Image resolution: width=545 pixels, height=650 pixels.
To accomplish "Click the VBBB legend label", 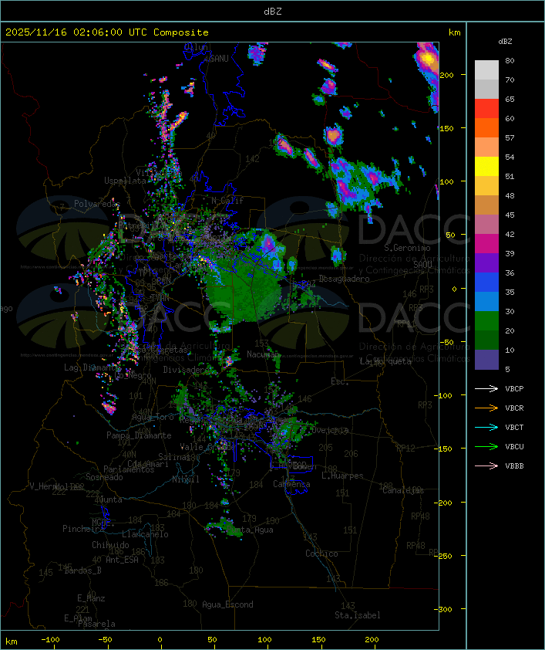I will point(514,466).
